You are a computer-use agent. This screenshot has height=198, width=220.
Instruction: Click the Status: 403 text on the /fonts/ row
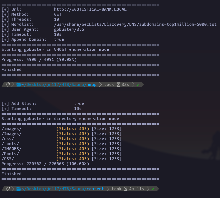73,144
